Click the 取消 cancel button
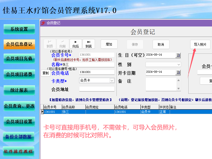This screenshot has height=159, width=212. 161,44
